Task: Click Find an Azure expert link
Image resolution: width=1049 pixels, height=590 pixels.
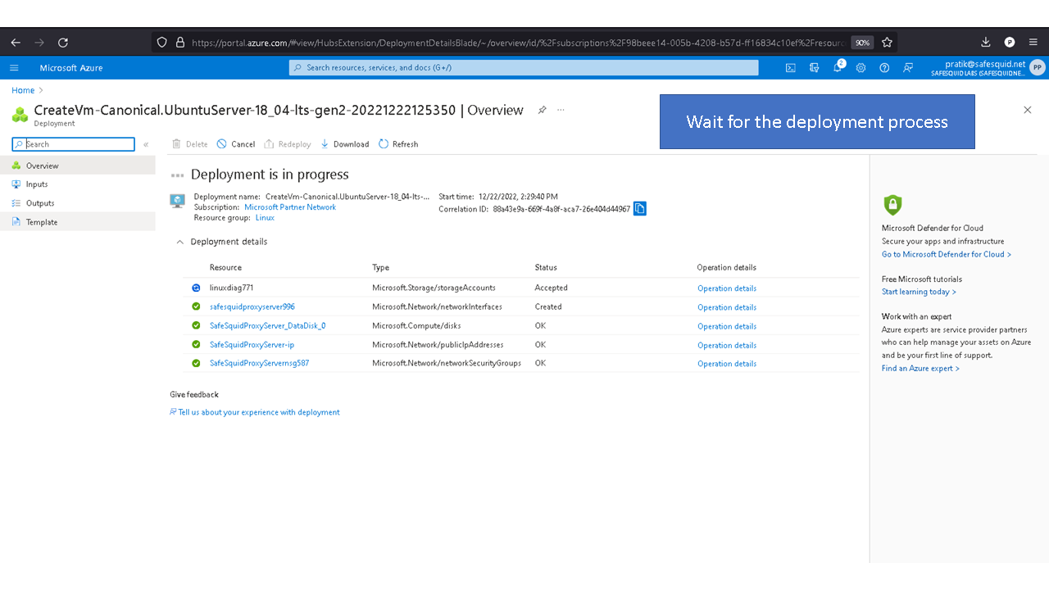Action: coord(920,368)
